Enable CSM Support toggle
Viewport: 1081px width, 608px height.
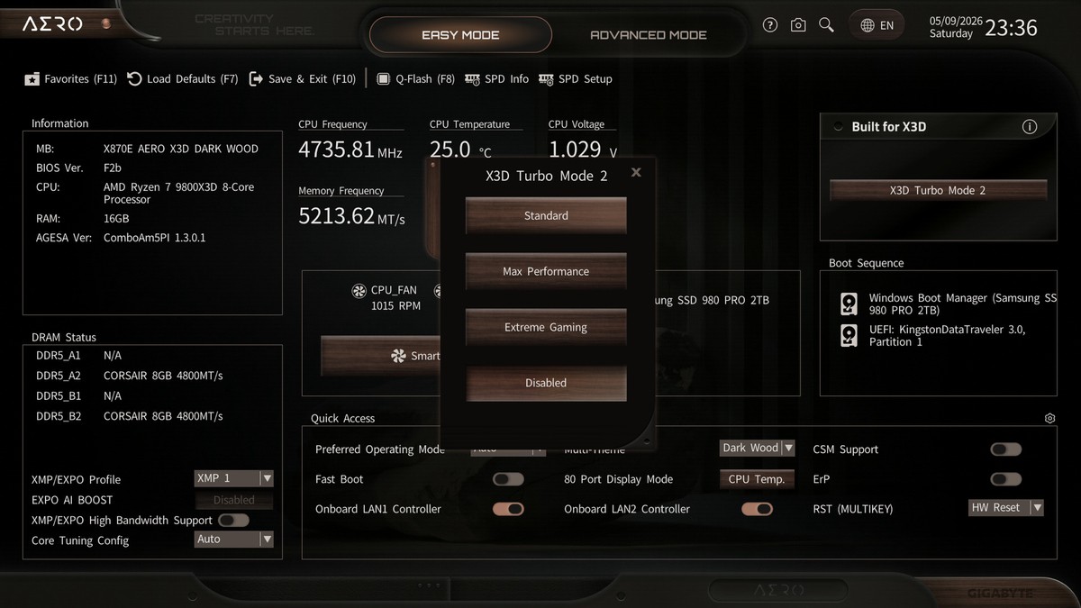click(1005, 449)
